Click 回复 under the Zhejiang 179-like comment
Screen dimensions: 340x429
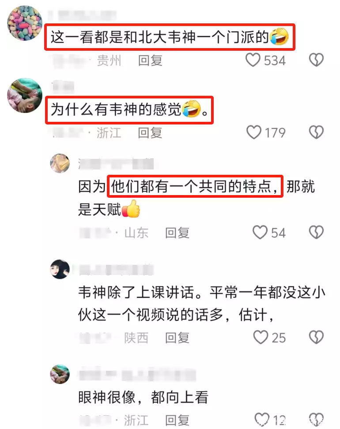[150, 133]
